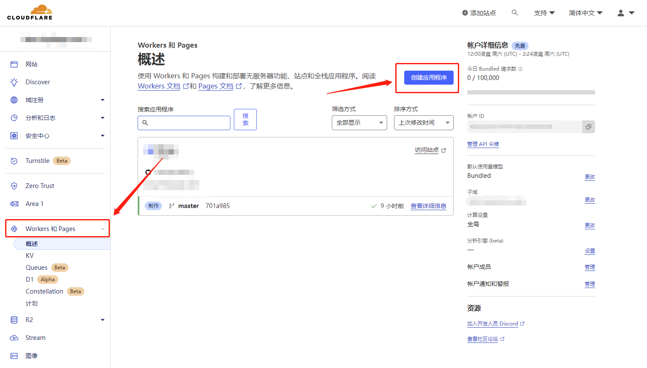Focus the 搜索应用程序 input field
The width and height of the screenshot is (647, 368).
[184, 123]
